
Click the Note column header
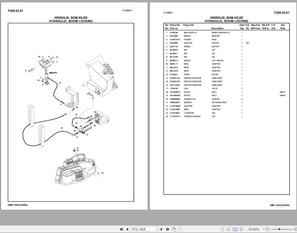tap(283, 28)
